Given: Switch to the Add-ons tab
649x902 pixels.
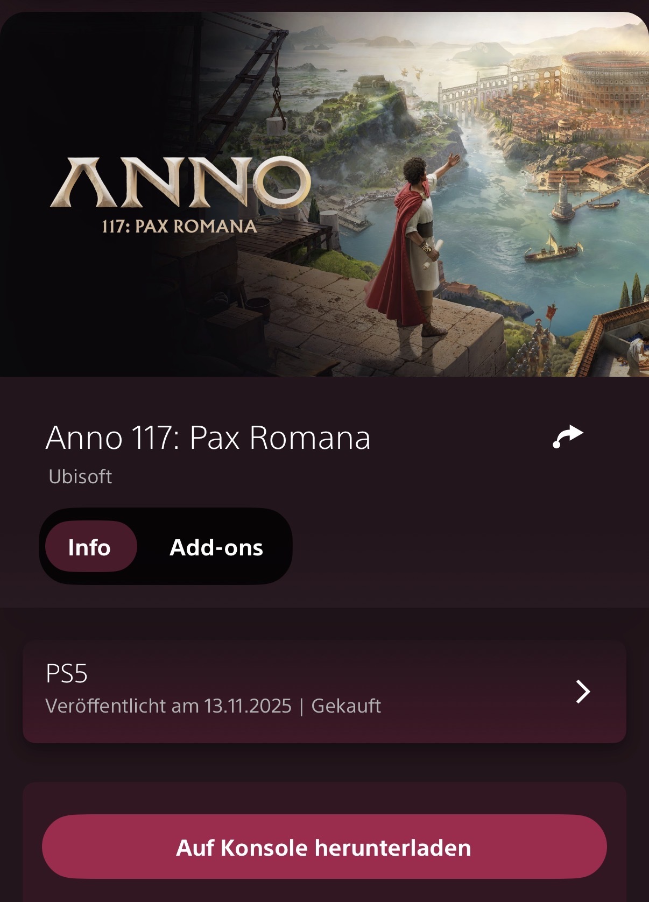Looking at the screenshot, I should (216, 547).
